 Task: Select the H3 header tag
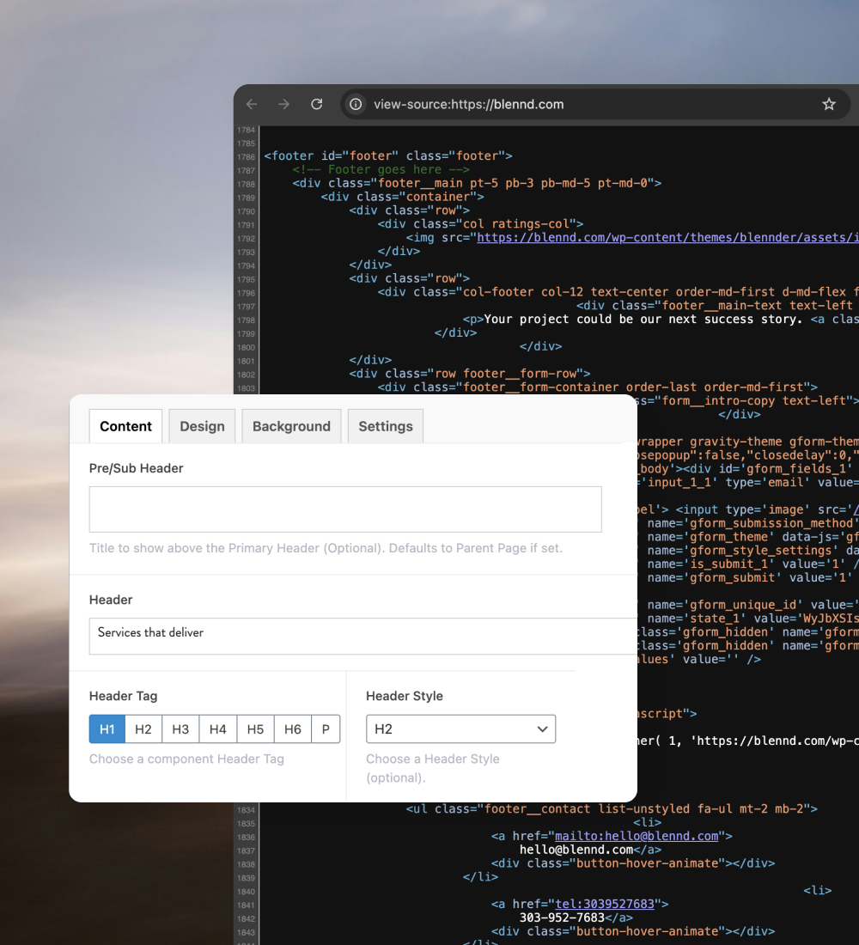click(180, 729)
